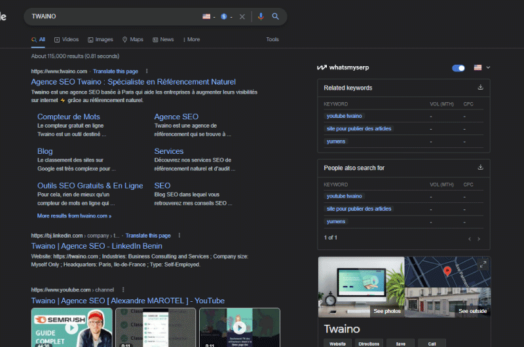Download the Related keywords list
Viewport: 524px width, 347px height.
pyautogui.click(x=480, y=87)
